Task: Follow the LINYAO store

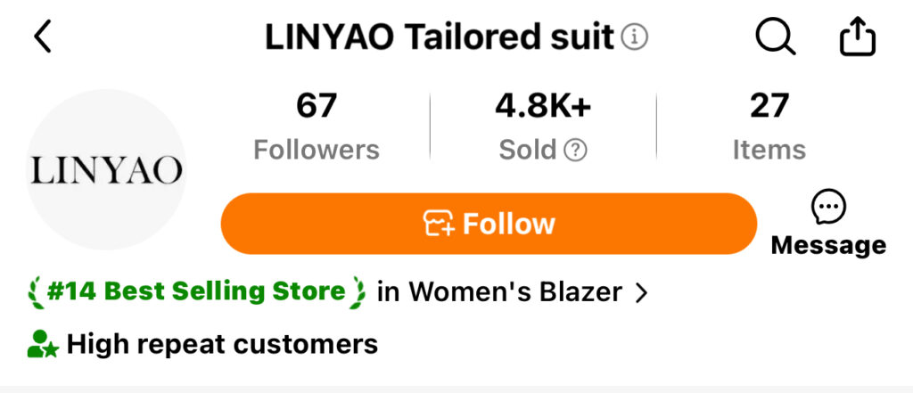Action: tap(489, 224)
